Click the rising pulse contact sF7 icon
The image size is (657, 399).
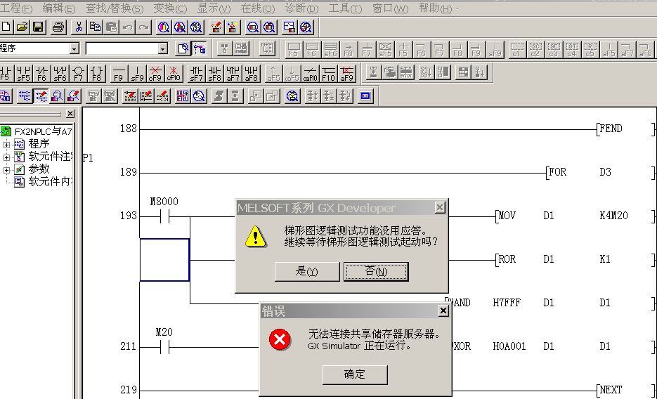click(x=197, y=73)
